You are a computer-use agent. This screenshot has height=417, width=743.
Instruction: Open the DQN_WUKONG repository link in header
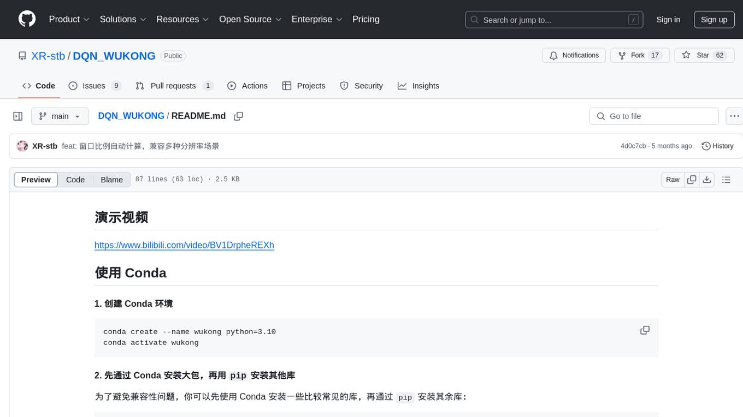pos(114,56)
